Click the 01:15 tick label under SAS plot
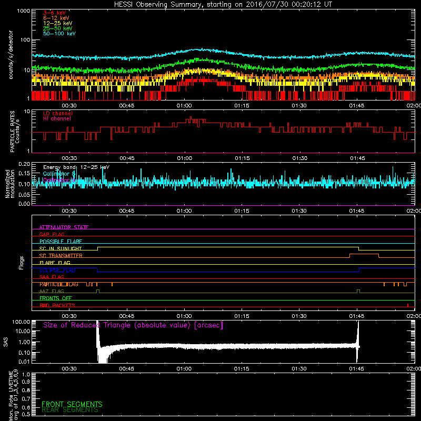 [242, 369]
